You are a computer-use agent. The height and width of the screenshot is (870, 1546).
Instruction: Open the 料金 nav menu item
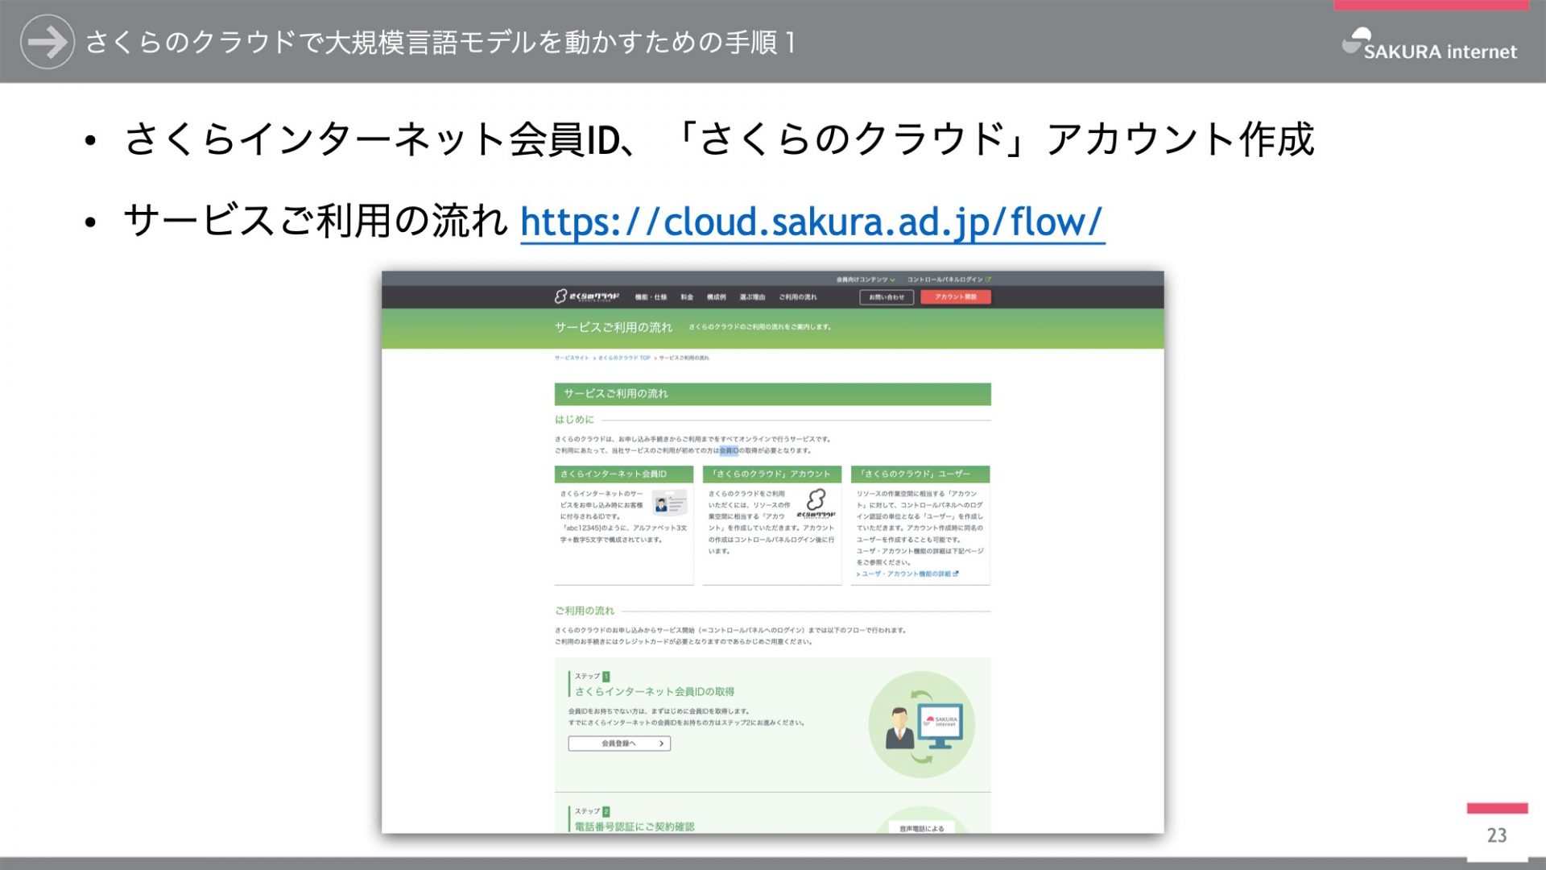tap(686, 297)
